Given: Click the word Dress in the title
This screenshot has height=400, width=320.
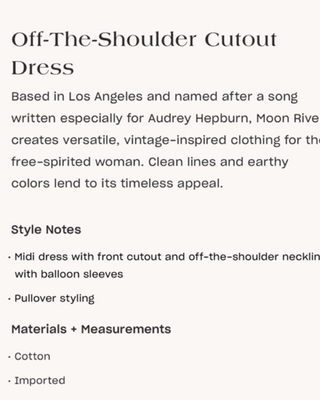Looking at the screenshot, I should pyautogui.click(x=43, y=68).
